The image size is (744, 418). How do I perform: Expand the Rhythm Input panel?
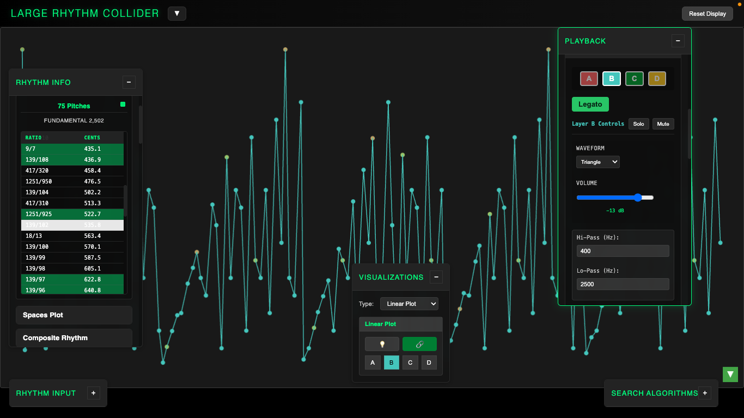coord(93,393)
